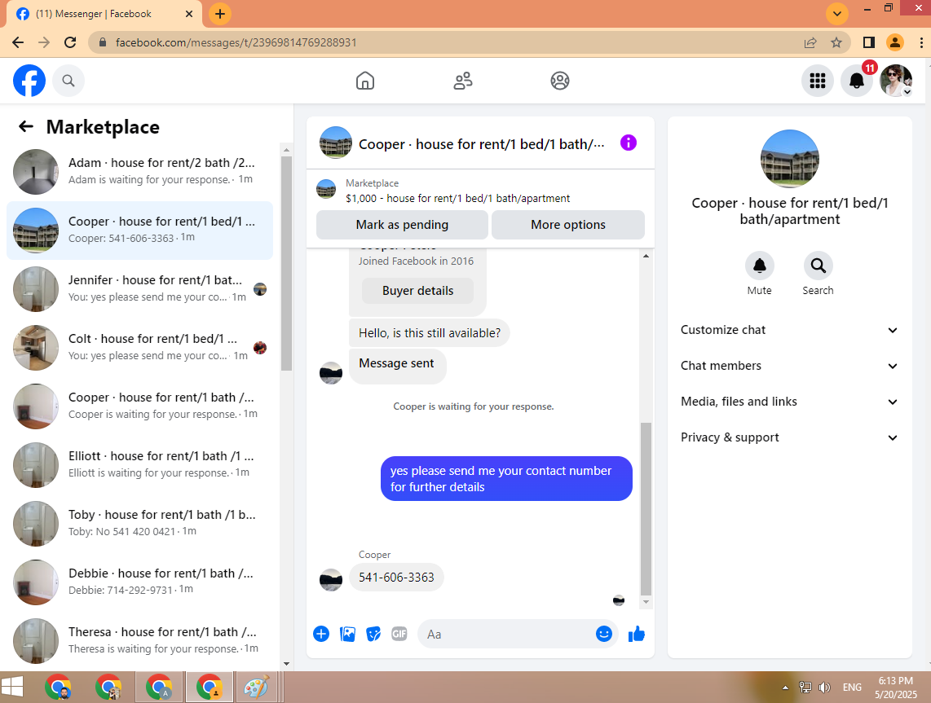Open Elliott house for rent conversation

tap(139, 465)
